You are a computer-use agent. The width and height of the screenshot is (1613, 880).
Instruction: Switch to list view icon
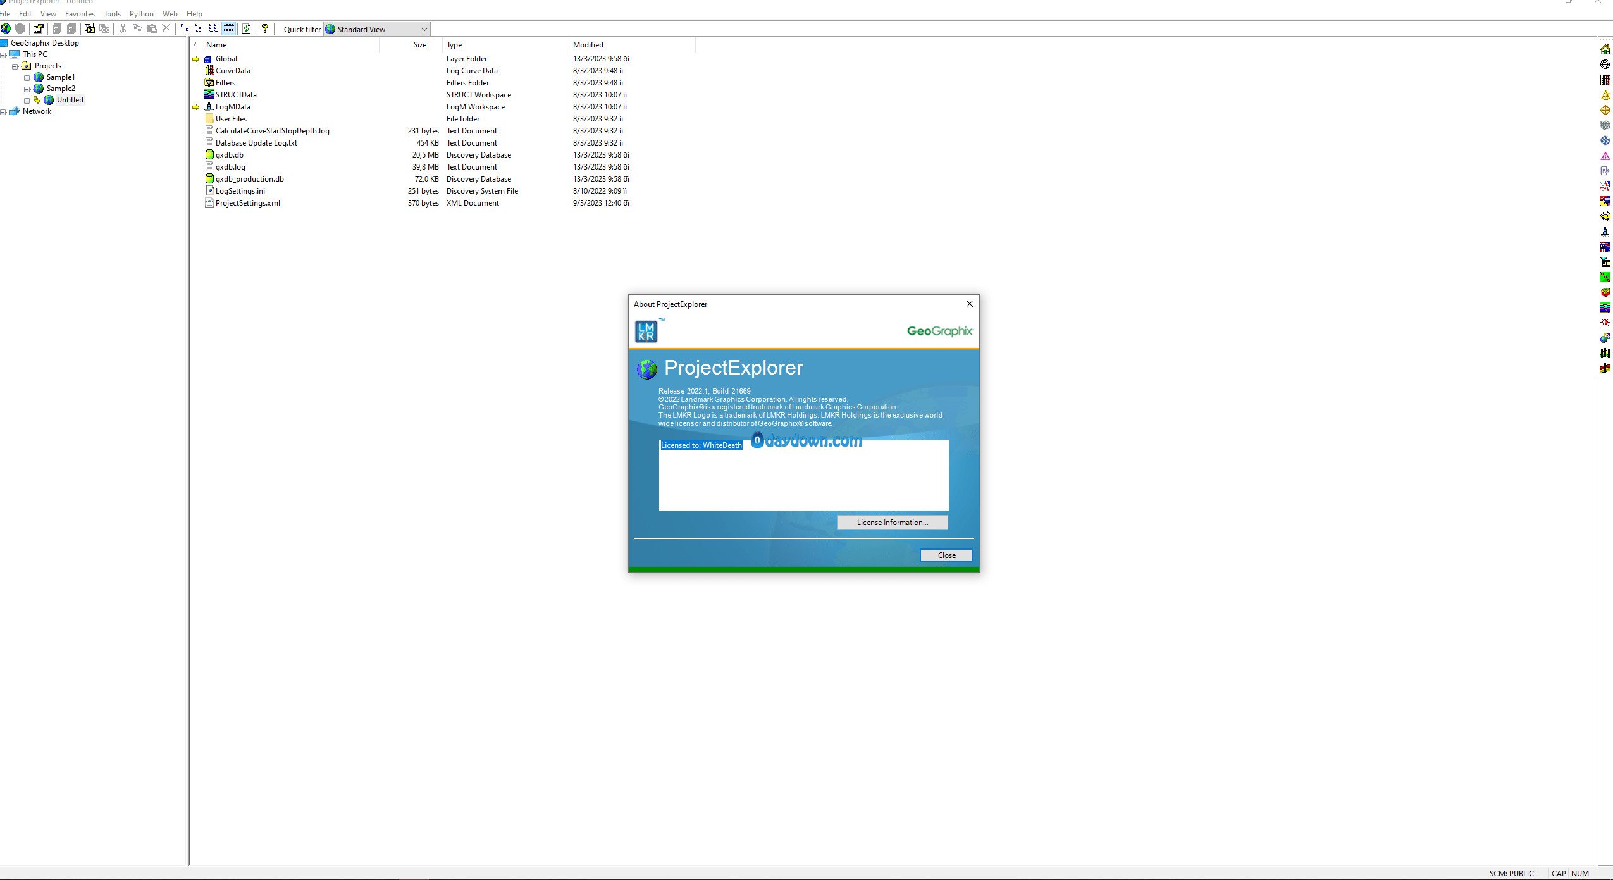tap(214, 28)
